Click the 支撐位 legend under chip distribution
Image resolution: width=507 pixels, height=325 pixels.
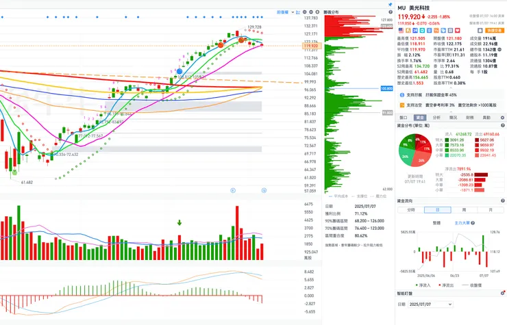pos(359,196)
